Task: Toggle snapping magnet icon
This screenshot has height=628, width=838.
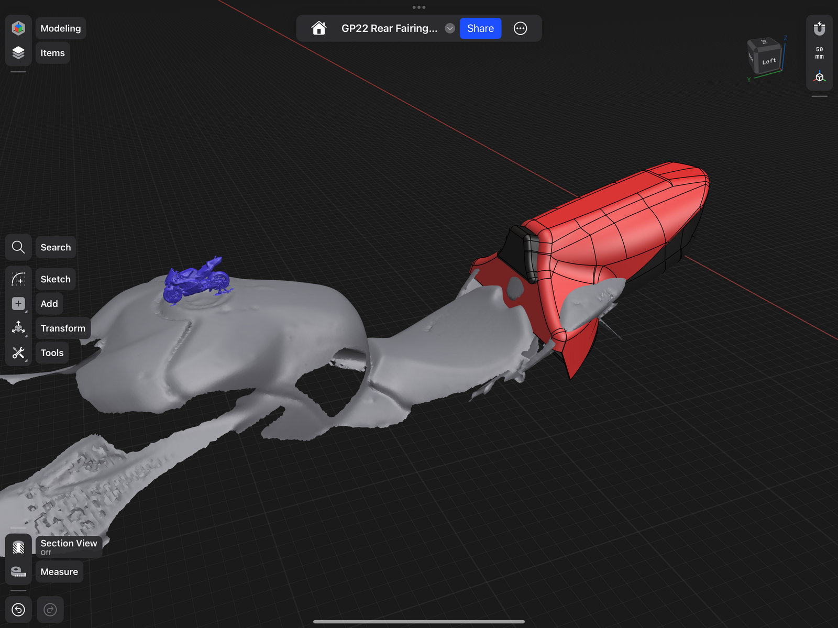Action: point(819,28)
